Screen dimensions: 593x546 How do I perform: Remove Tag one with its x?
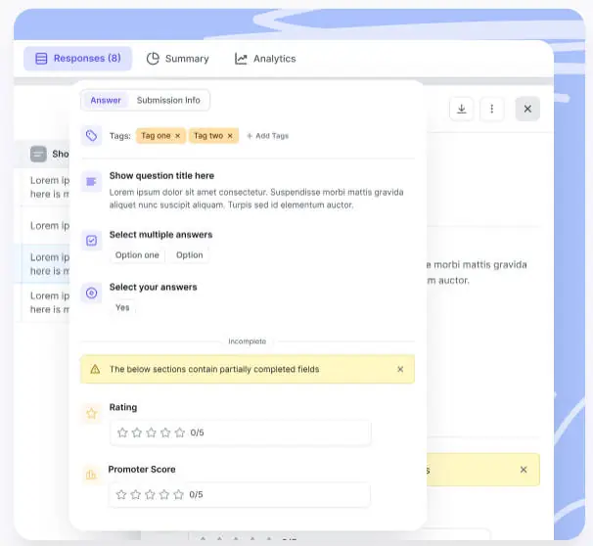pyautogui.click(x=178, y=136)
